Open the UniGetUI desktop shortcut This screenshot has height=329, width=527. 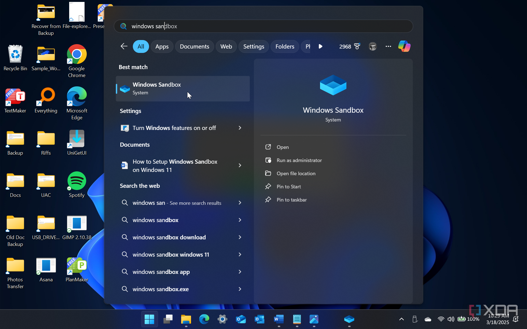point(77,143)
